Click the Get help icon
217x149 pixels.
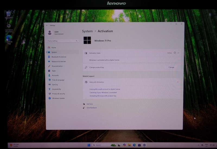tap(84, 104)
